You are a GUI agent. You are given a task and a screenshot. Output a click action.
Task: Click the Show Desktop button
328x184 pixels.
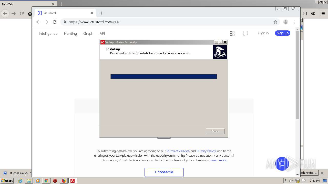click(x=325, y=181)
